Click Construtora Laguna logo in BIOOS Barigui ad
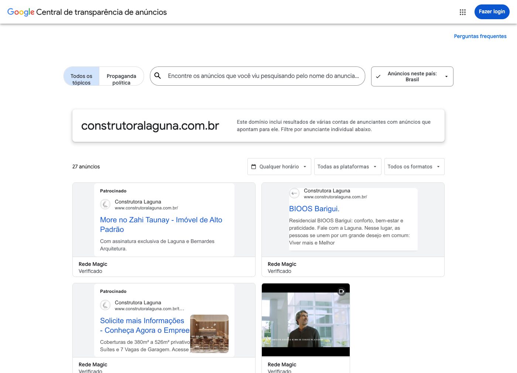This screenshot has width=517, height=373. (x=294, y=193)
